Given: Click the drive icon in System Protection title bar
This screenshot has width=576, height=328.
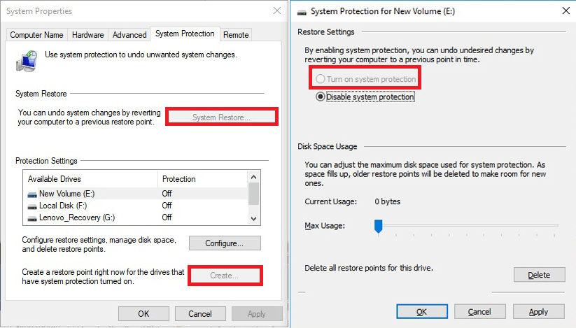Looking at the screenshot, I should (x=301, y=11).
